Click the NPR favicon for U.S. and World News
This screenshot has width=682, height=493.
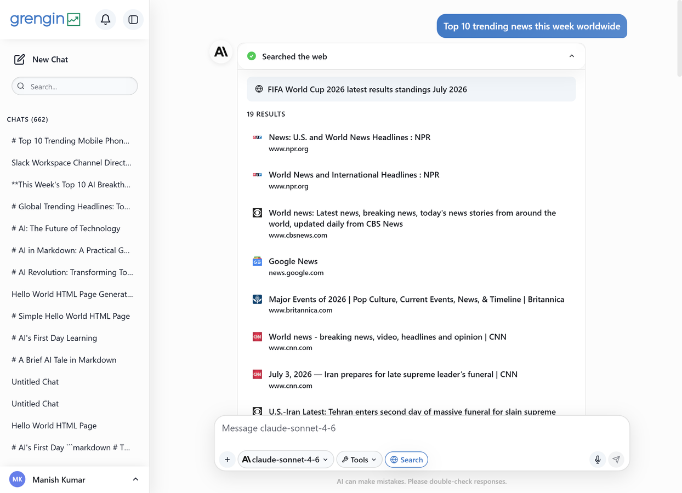point(257,137)
